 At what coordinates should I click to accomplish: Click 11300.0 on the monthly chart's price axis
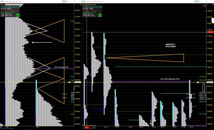(210, 42)
